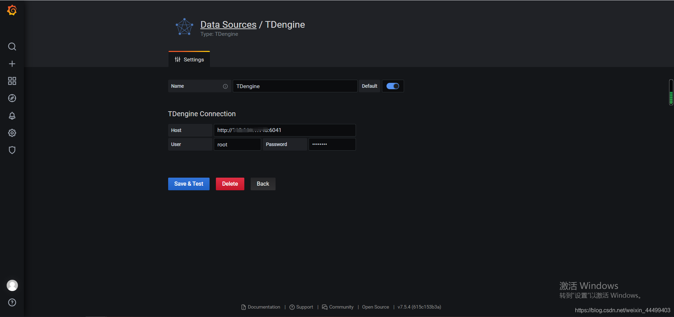674x317 pixels.
Task: Click the TDengine data source logo
Action: [184, 27]
